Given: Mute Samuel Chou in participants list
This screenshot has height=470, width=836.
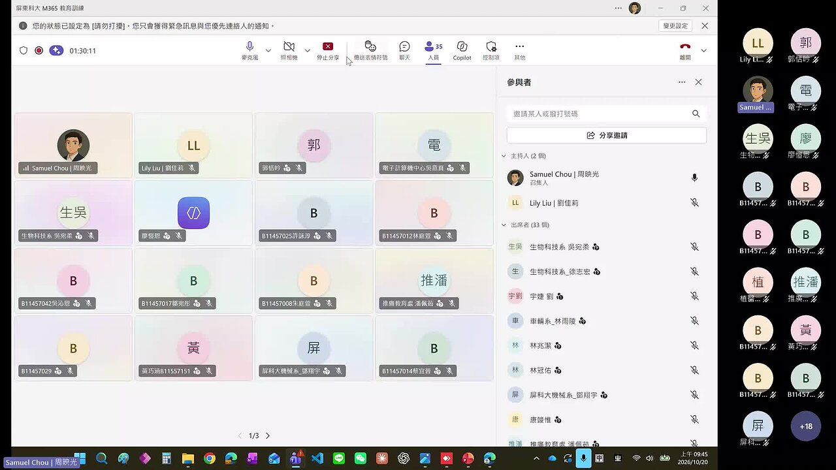Looking at the screenshot, I should [694, 178].
